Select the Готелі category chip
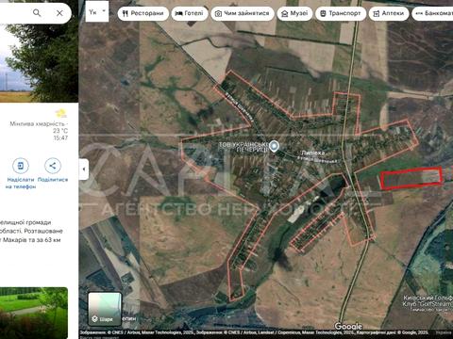Screen dimensions: 453x339 click(x=190, y=13)
